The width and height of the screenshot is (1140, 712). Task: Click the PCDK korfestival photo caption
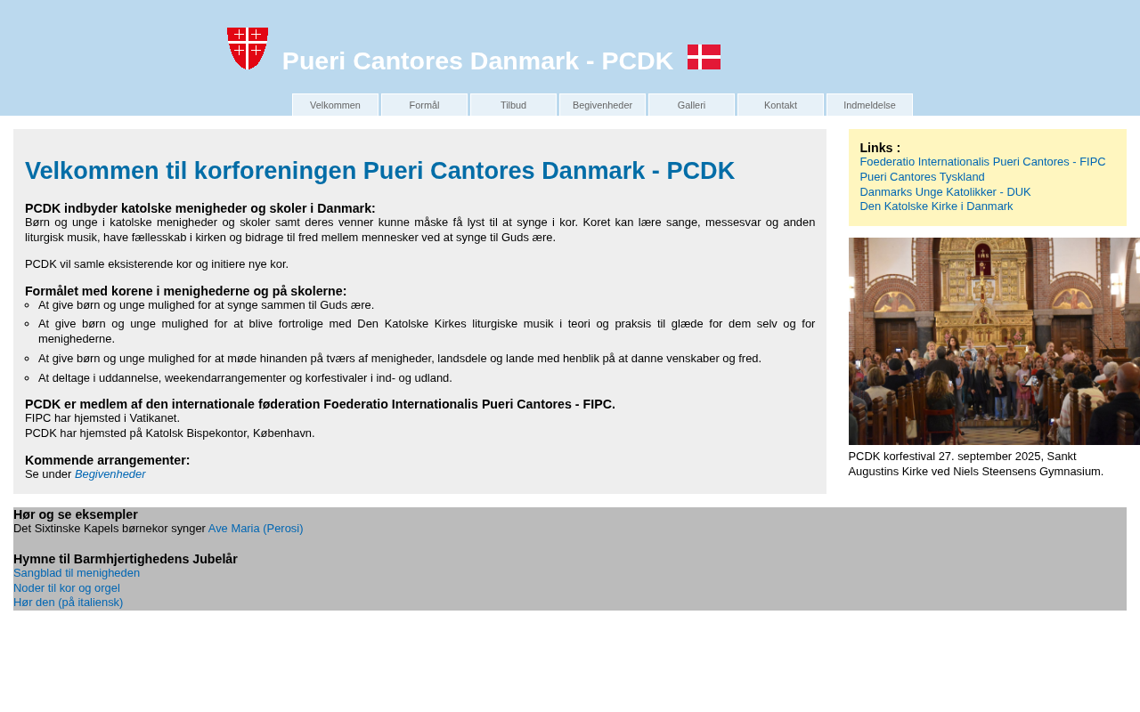(976, 464)
